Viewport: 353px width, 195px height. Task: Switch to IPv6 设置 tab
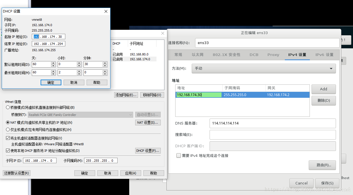pyautogui.click(x=324, y=55)
